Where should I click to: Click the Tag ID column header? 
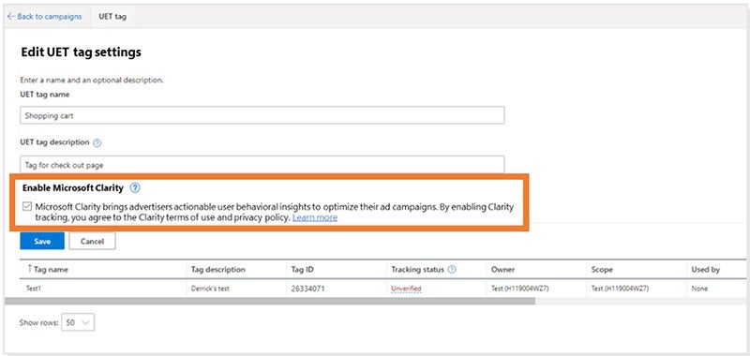click(302, 270)
